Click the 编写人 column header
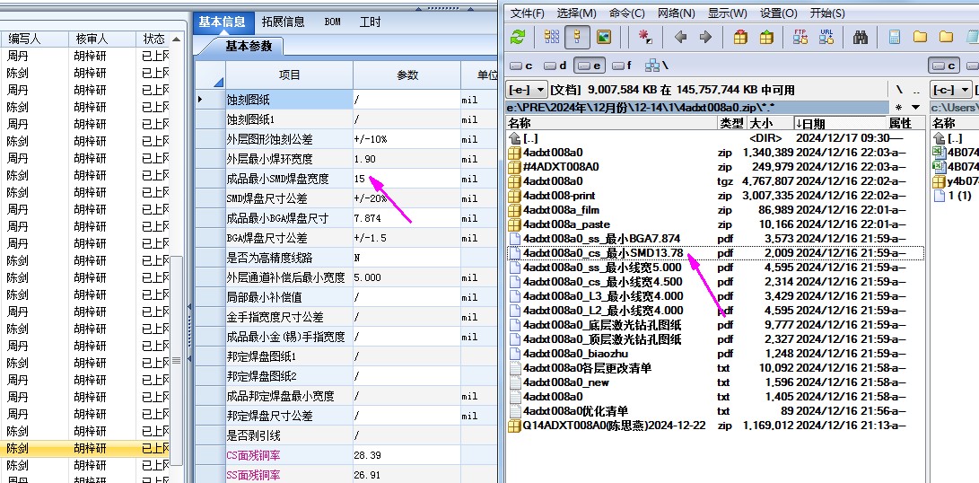The width and height of the screenshot is (979, 483). click(34, 39)
